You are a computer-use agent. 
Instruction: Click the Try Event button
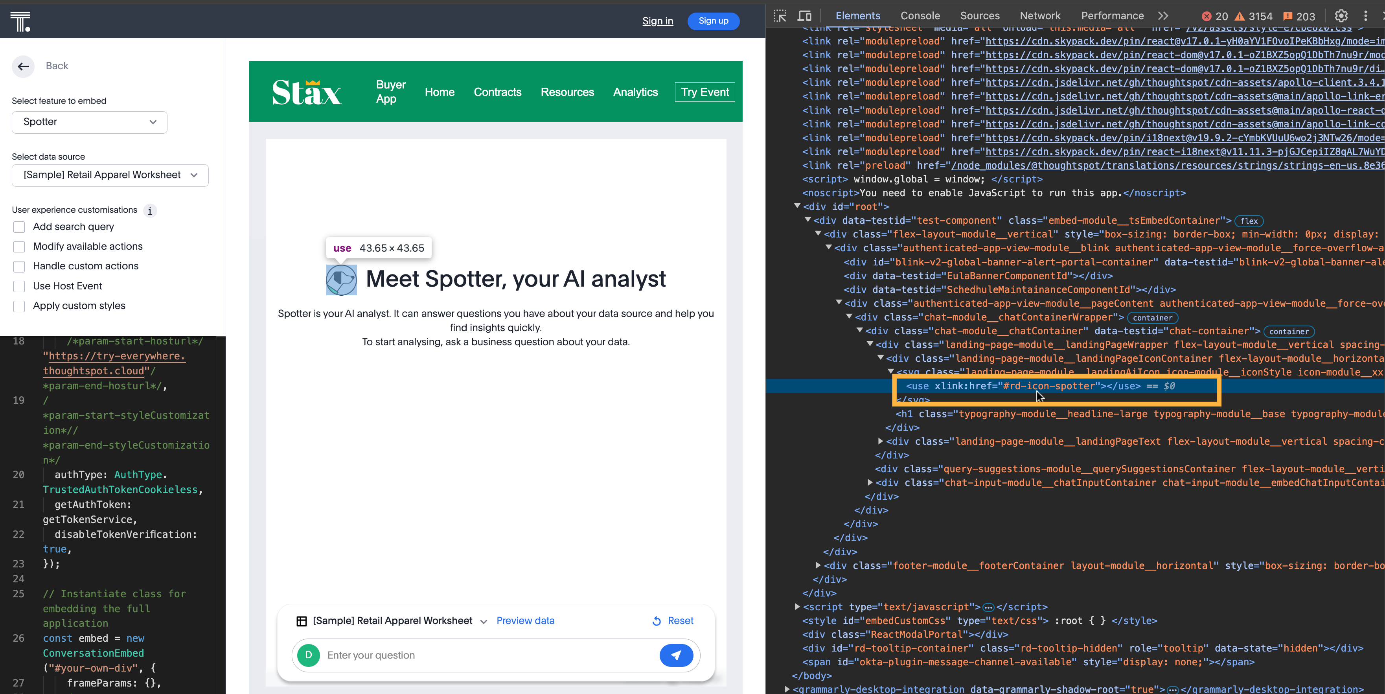click(x=705, y=92)
